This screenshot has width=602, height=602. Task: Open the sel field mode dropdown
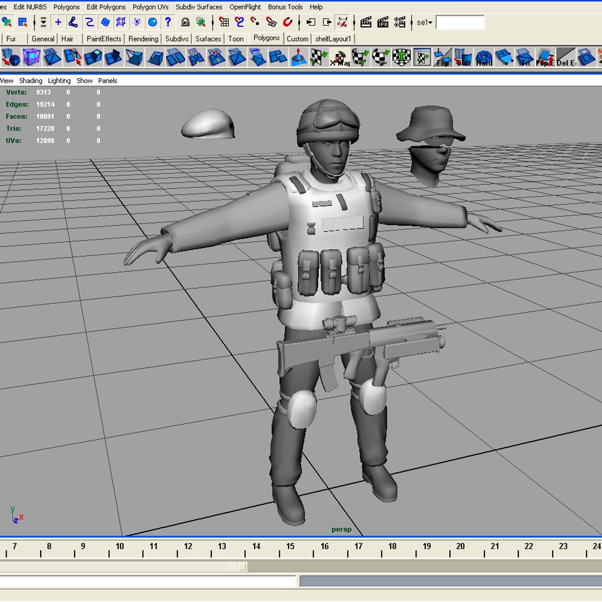(425, 23)
